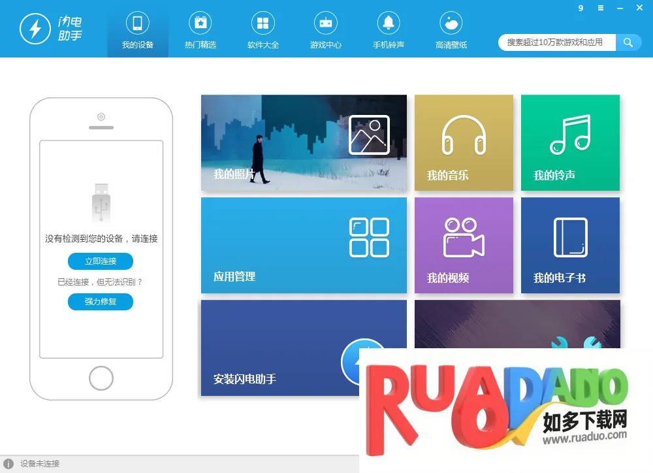Open 软件大全 software library
This screenshot has width=653, height=473.
263,31
